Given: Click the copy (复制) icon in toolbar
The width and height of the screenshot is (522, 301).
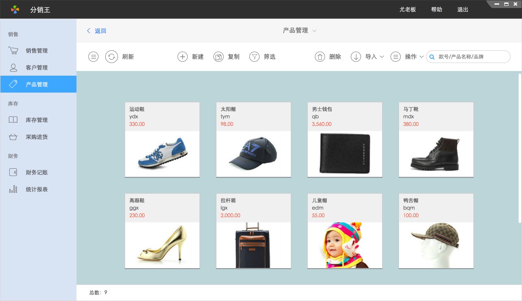Looking at the screenshot, I should click(218, 57).
